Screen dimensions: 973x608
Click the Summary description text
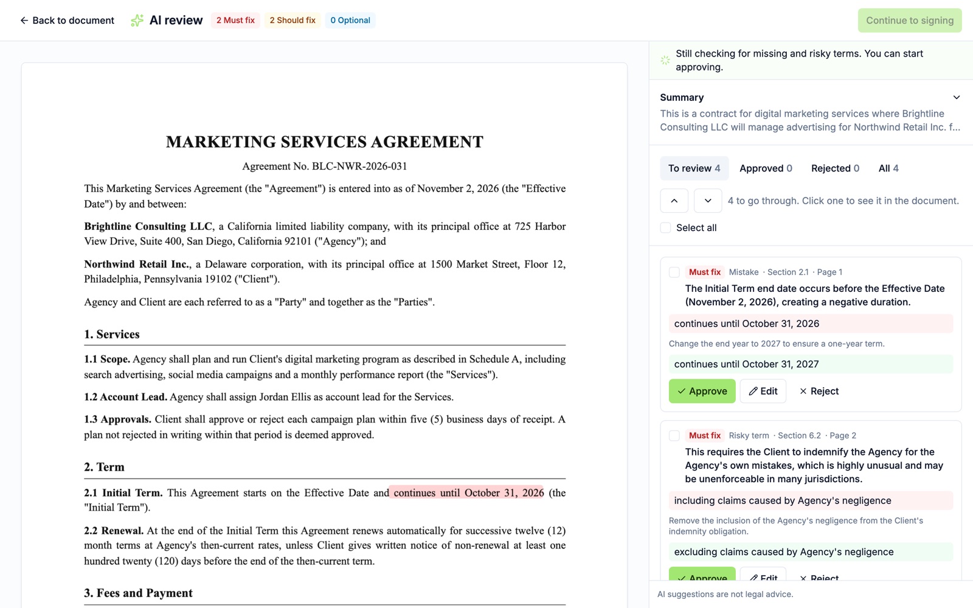point(810,120)
